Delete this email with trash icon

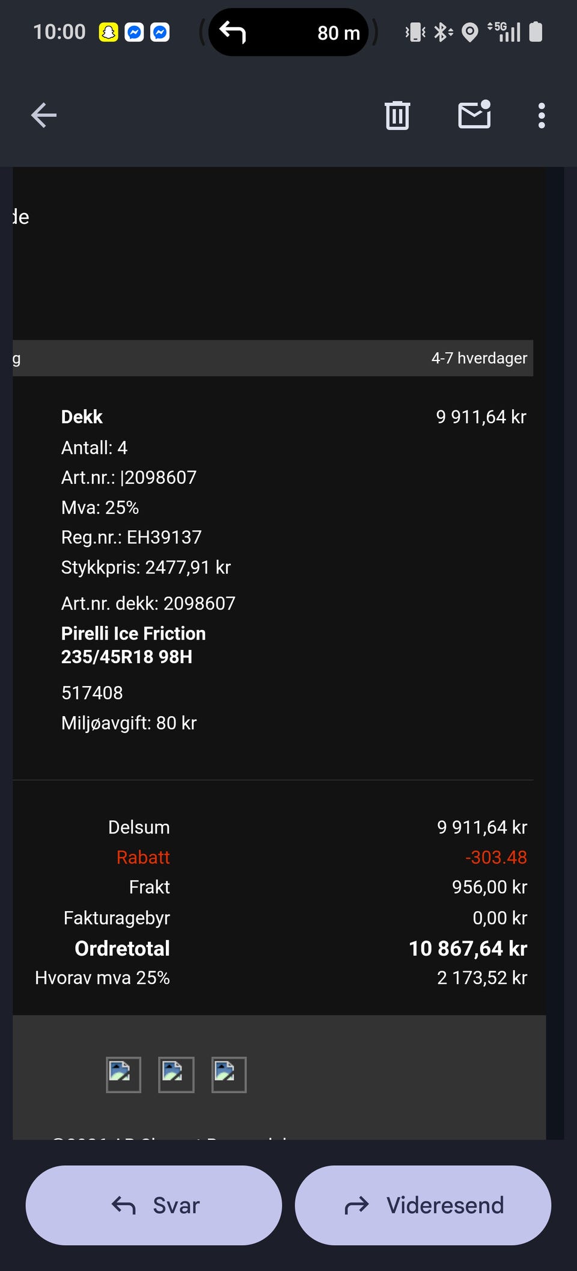(397, 115)
